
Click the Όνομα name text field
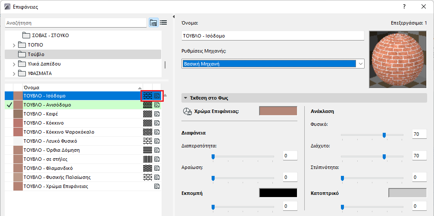[x=273, y=36]
